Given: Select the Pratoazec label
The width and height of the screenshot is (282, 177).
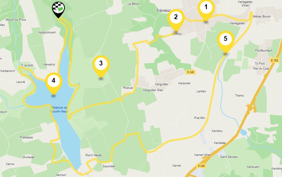Looking at the screenshot, I should [x=26, y=137].
